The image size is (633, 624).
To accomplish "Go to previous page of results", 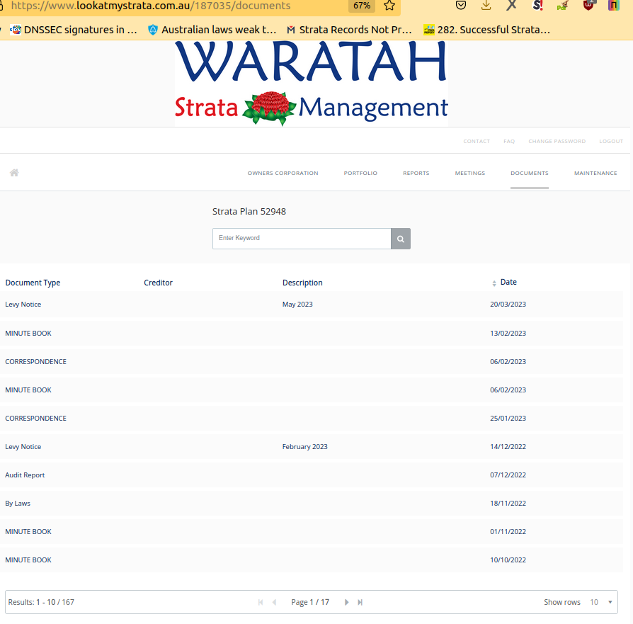I will tap(275, 602).
